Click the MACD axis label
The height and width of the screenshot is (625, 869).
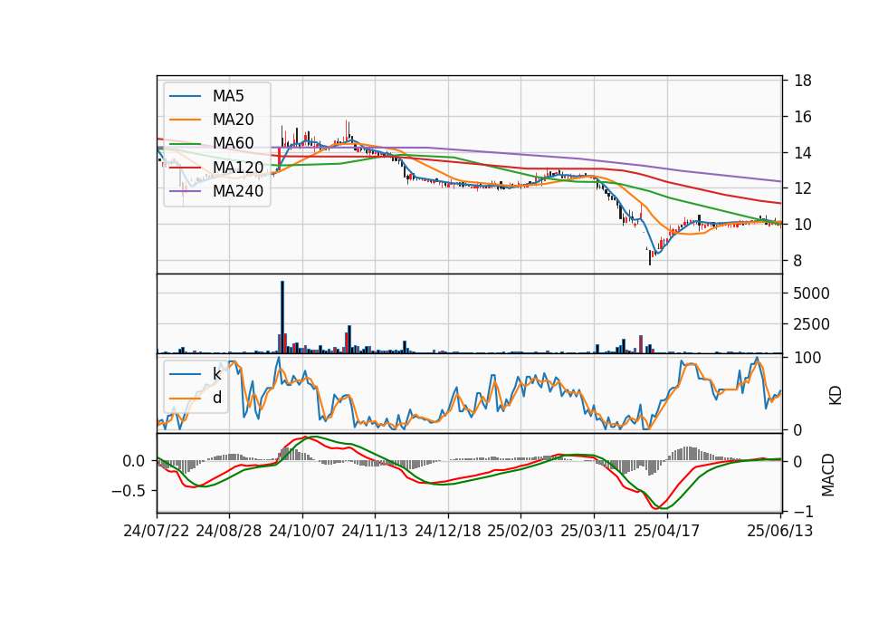tap(828, 475)
